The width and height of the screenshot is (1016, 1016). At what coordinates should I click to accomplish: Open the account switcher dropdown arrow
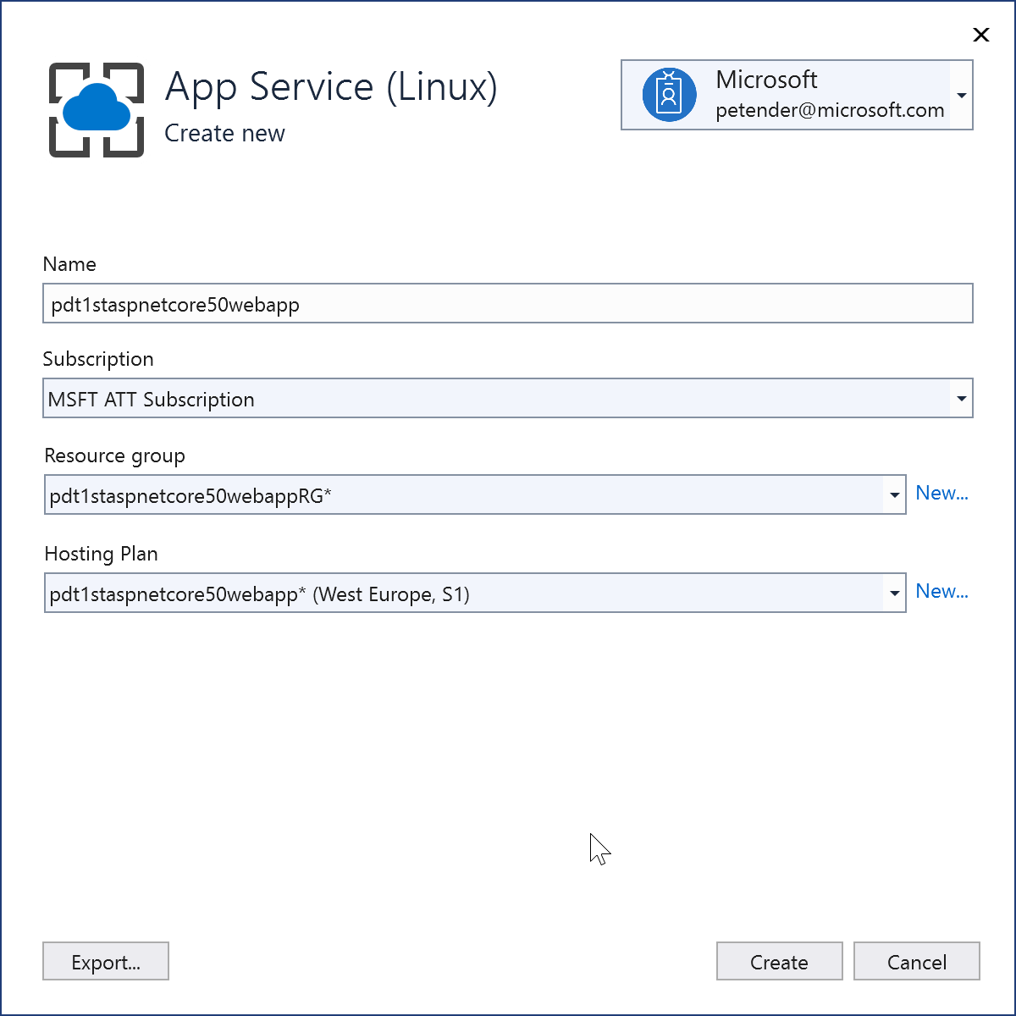[961, 95]
